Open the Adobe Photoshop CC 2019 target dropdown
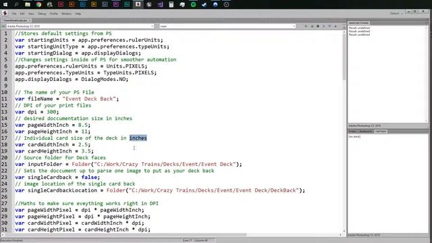The image size is (432, 243). 80,26
